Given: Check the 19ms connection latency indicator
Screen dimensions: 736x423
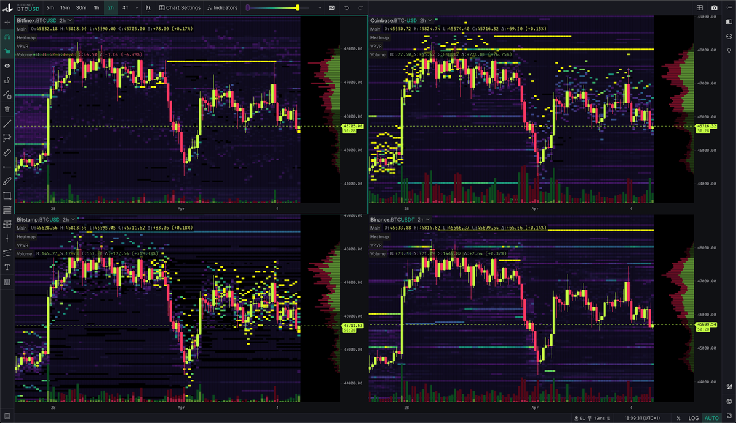Looking at the screenshot, I should pyautogui.click(x=605, y=418).
